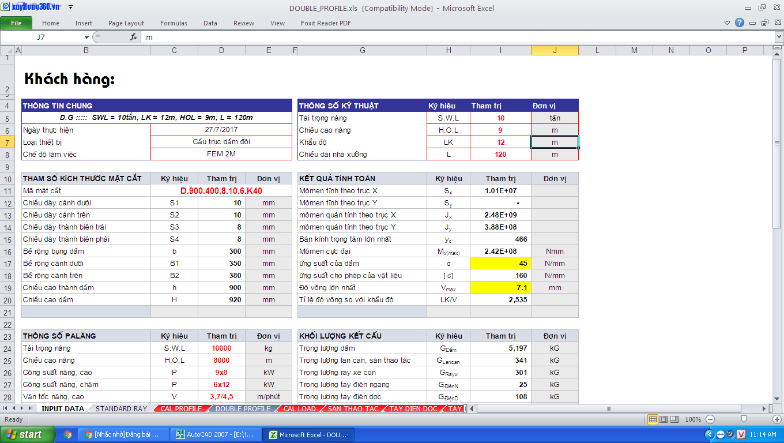This screenshot has width=784, height=443.
Task: Switch to the Home ribbon tab
Action: [x=51, y=23]
